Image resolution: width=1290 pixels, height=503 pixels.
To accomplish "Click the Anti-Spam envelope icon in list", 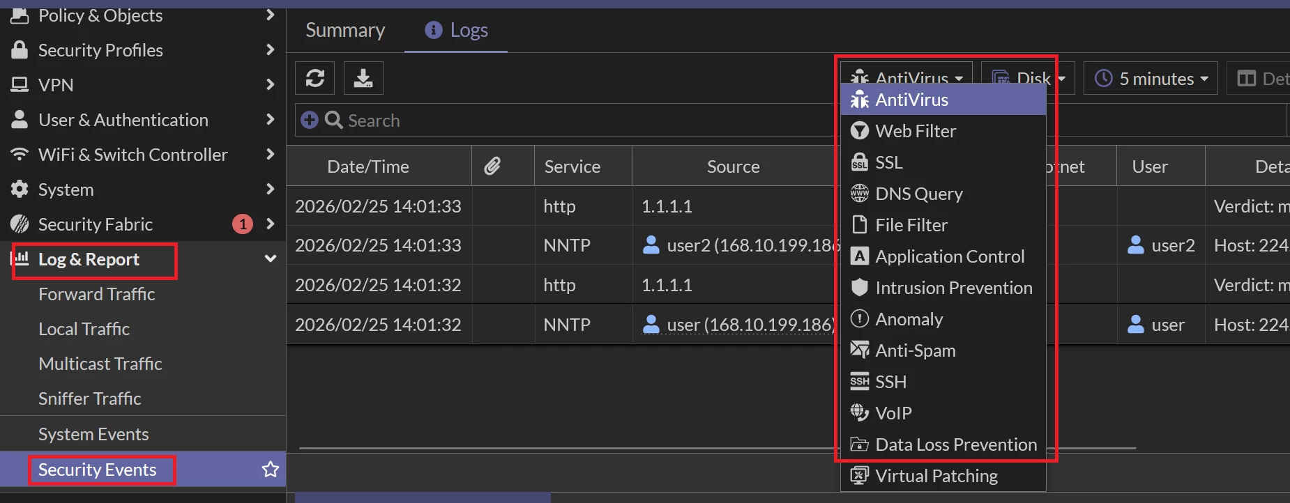I will (860, 350).
